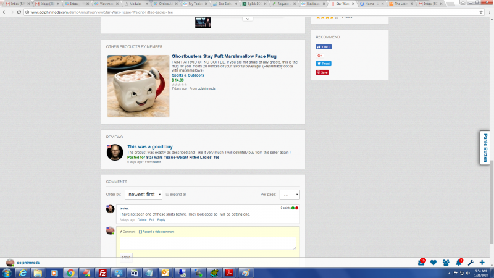This screenshot has width=494, height=278.
Task: Click the Pinterest Save button
Action: click(x=322, y=72)
